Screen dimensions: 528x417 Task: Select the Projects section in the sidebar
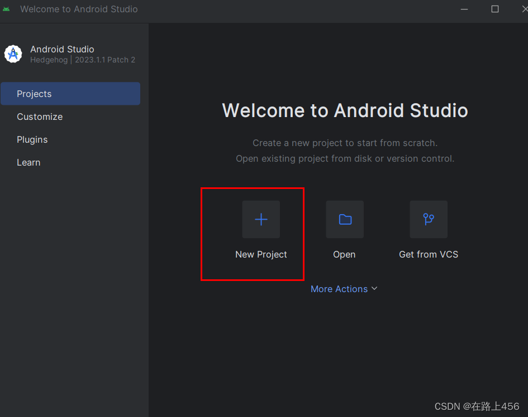[34, 94]
